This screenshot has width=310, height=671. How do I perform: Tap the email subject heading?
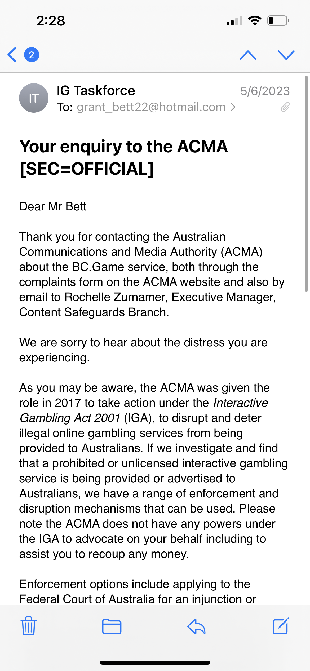(x=124, y=157)
